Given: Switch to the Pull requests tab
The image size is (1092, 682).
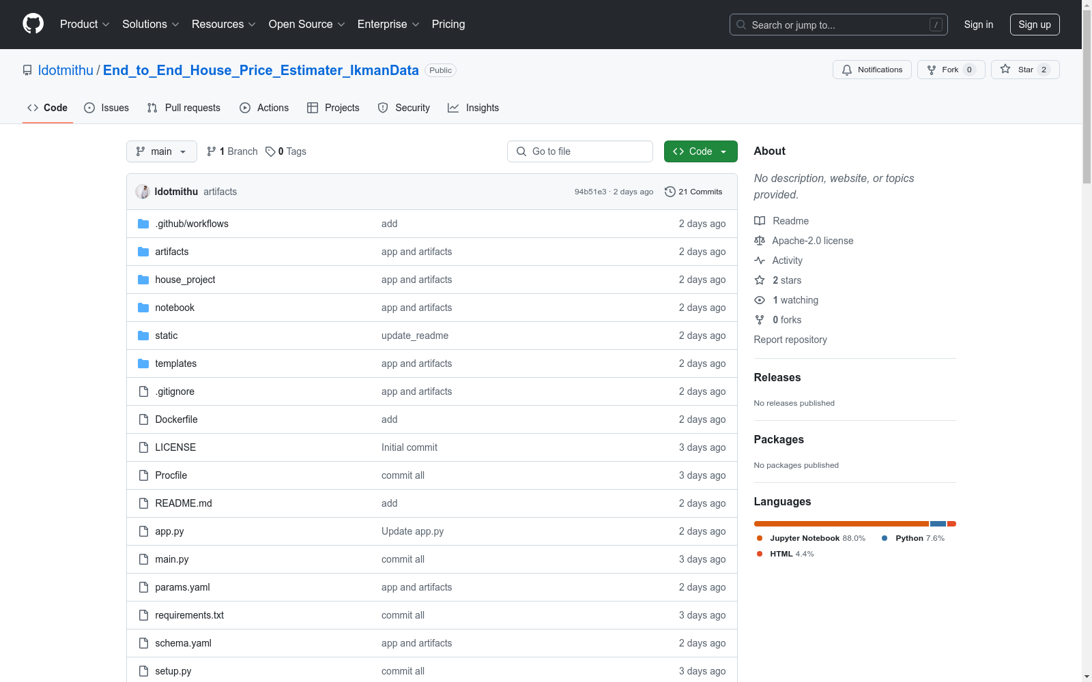Looking at the screenshot, I should tap(184, 108).
